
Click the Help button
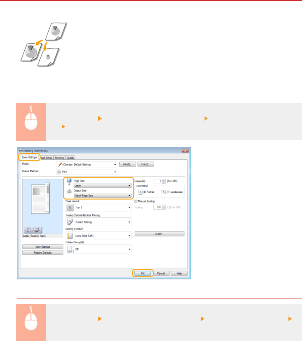pos(179,273)
